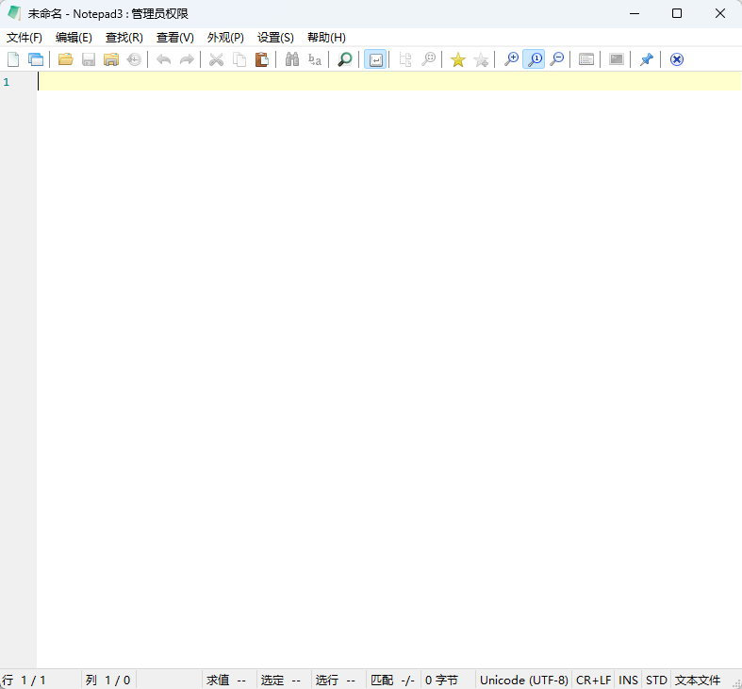
Task: Click the 行 1 / 1 status field
Action: point(41,680)
